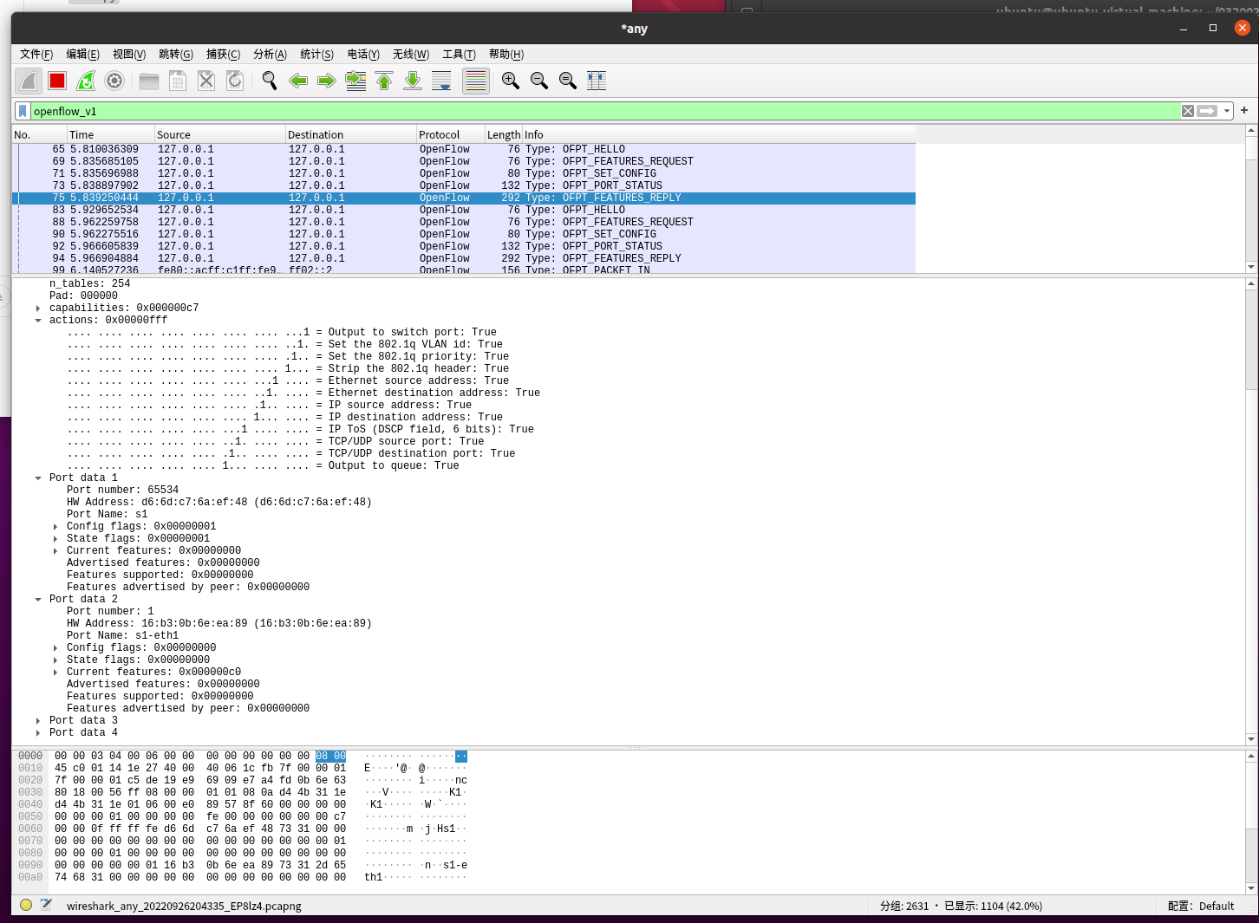The height and width of the screenshot is (923, 1259).
Task: Zoom in the main window text
Action: coord(511,81)
